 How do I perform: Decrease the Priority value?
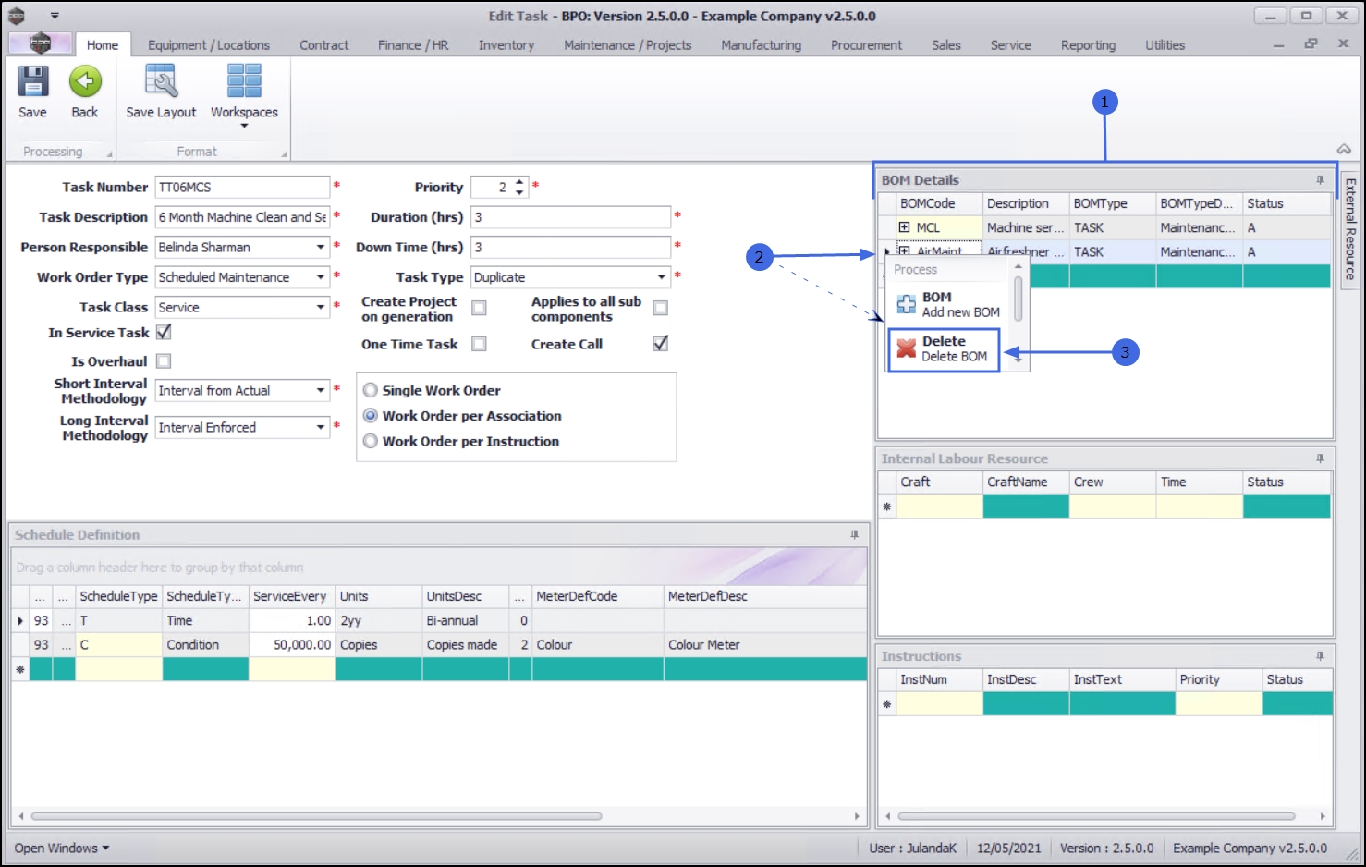(x=519, y=192)
